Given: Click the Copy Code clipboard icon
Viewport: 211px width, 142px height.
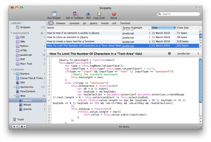Looking at the screenshot, I should click(x=99, y=14).
